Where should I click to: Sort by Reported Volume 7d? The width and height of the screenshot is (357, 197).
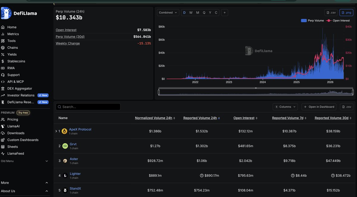click(x=289, y=118)
